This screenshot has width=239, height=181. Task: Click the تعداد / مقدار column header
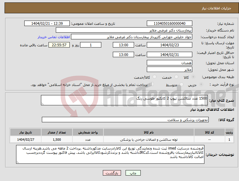point(57,132)
